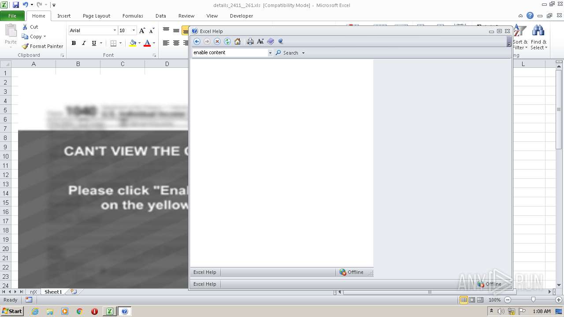
Task: Open underline style dropdown arrow
Action: (101, 43)
